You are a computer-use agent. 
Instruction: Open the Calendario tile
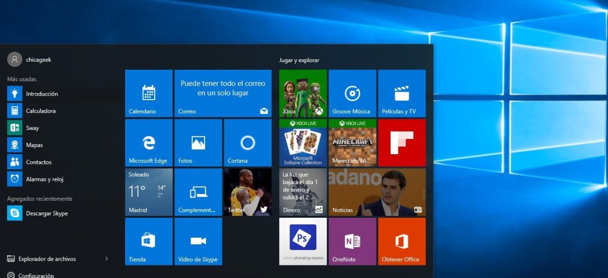pyautogui.click(x=149, y=94)
